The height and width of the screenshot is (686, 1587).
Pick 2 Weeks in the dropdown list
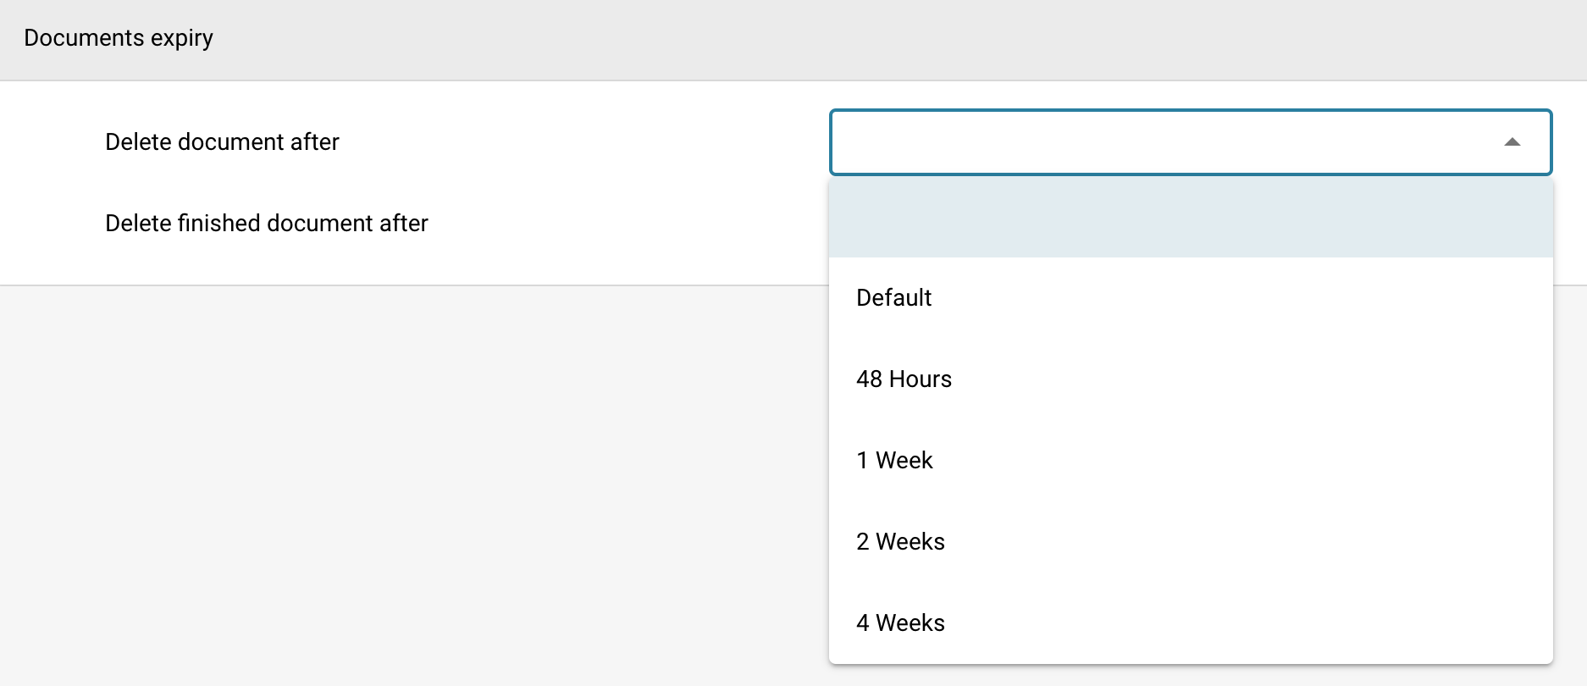(900, 542)
